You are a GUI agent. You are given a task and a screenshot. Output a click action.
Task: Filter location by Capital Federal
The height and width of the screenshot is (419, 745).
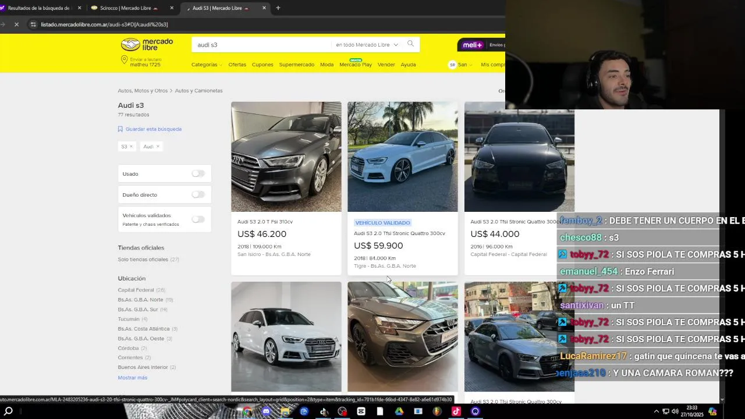pyautogui.click(x=136, y=290)
